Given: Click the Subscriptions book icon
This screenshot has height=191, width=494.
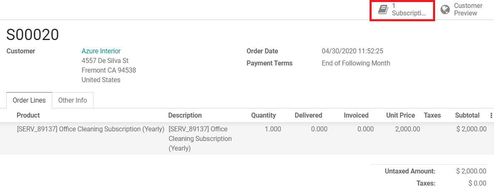Looking at the screenshot, I should click(x=383, y=10).
